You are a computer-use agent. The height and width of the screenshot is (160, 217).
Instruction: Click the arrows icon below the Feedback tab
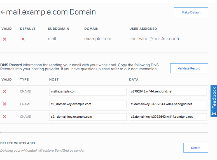pos(214,113)
